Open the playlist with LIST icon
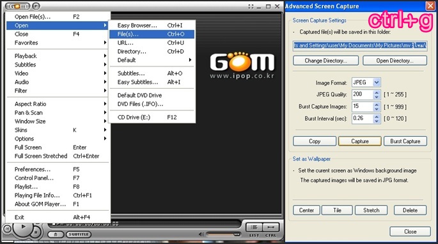This screenshot has width=438, height=244. click(254, 227)
